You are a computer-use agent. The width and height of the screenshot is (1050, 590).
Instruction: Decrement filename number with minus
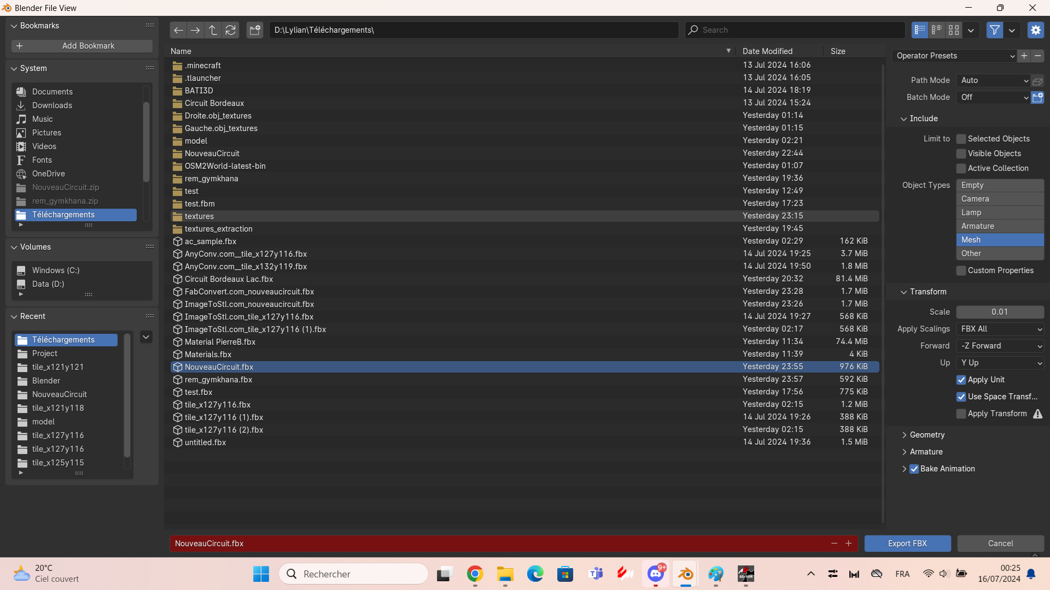pyautogui.click(x=834, y=544)
